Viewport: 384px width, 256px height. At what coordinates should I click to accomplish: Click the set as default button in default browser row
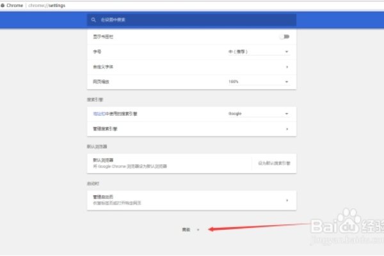(274, 163)
